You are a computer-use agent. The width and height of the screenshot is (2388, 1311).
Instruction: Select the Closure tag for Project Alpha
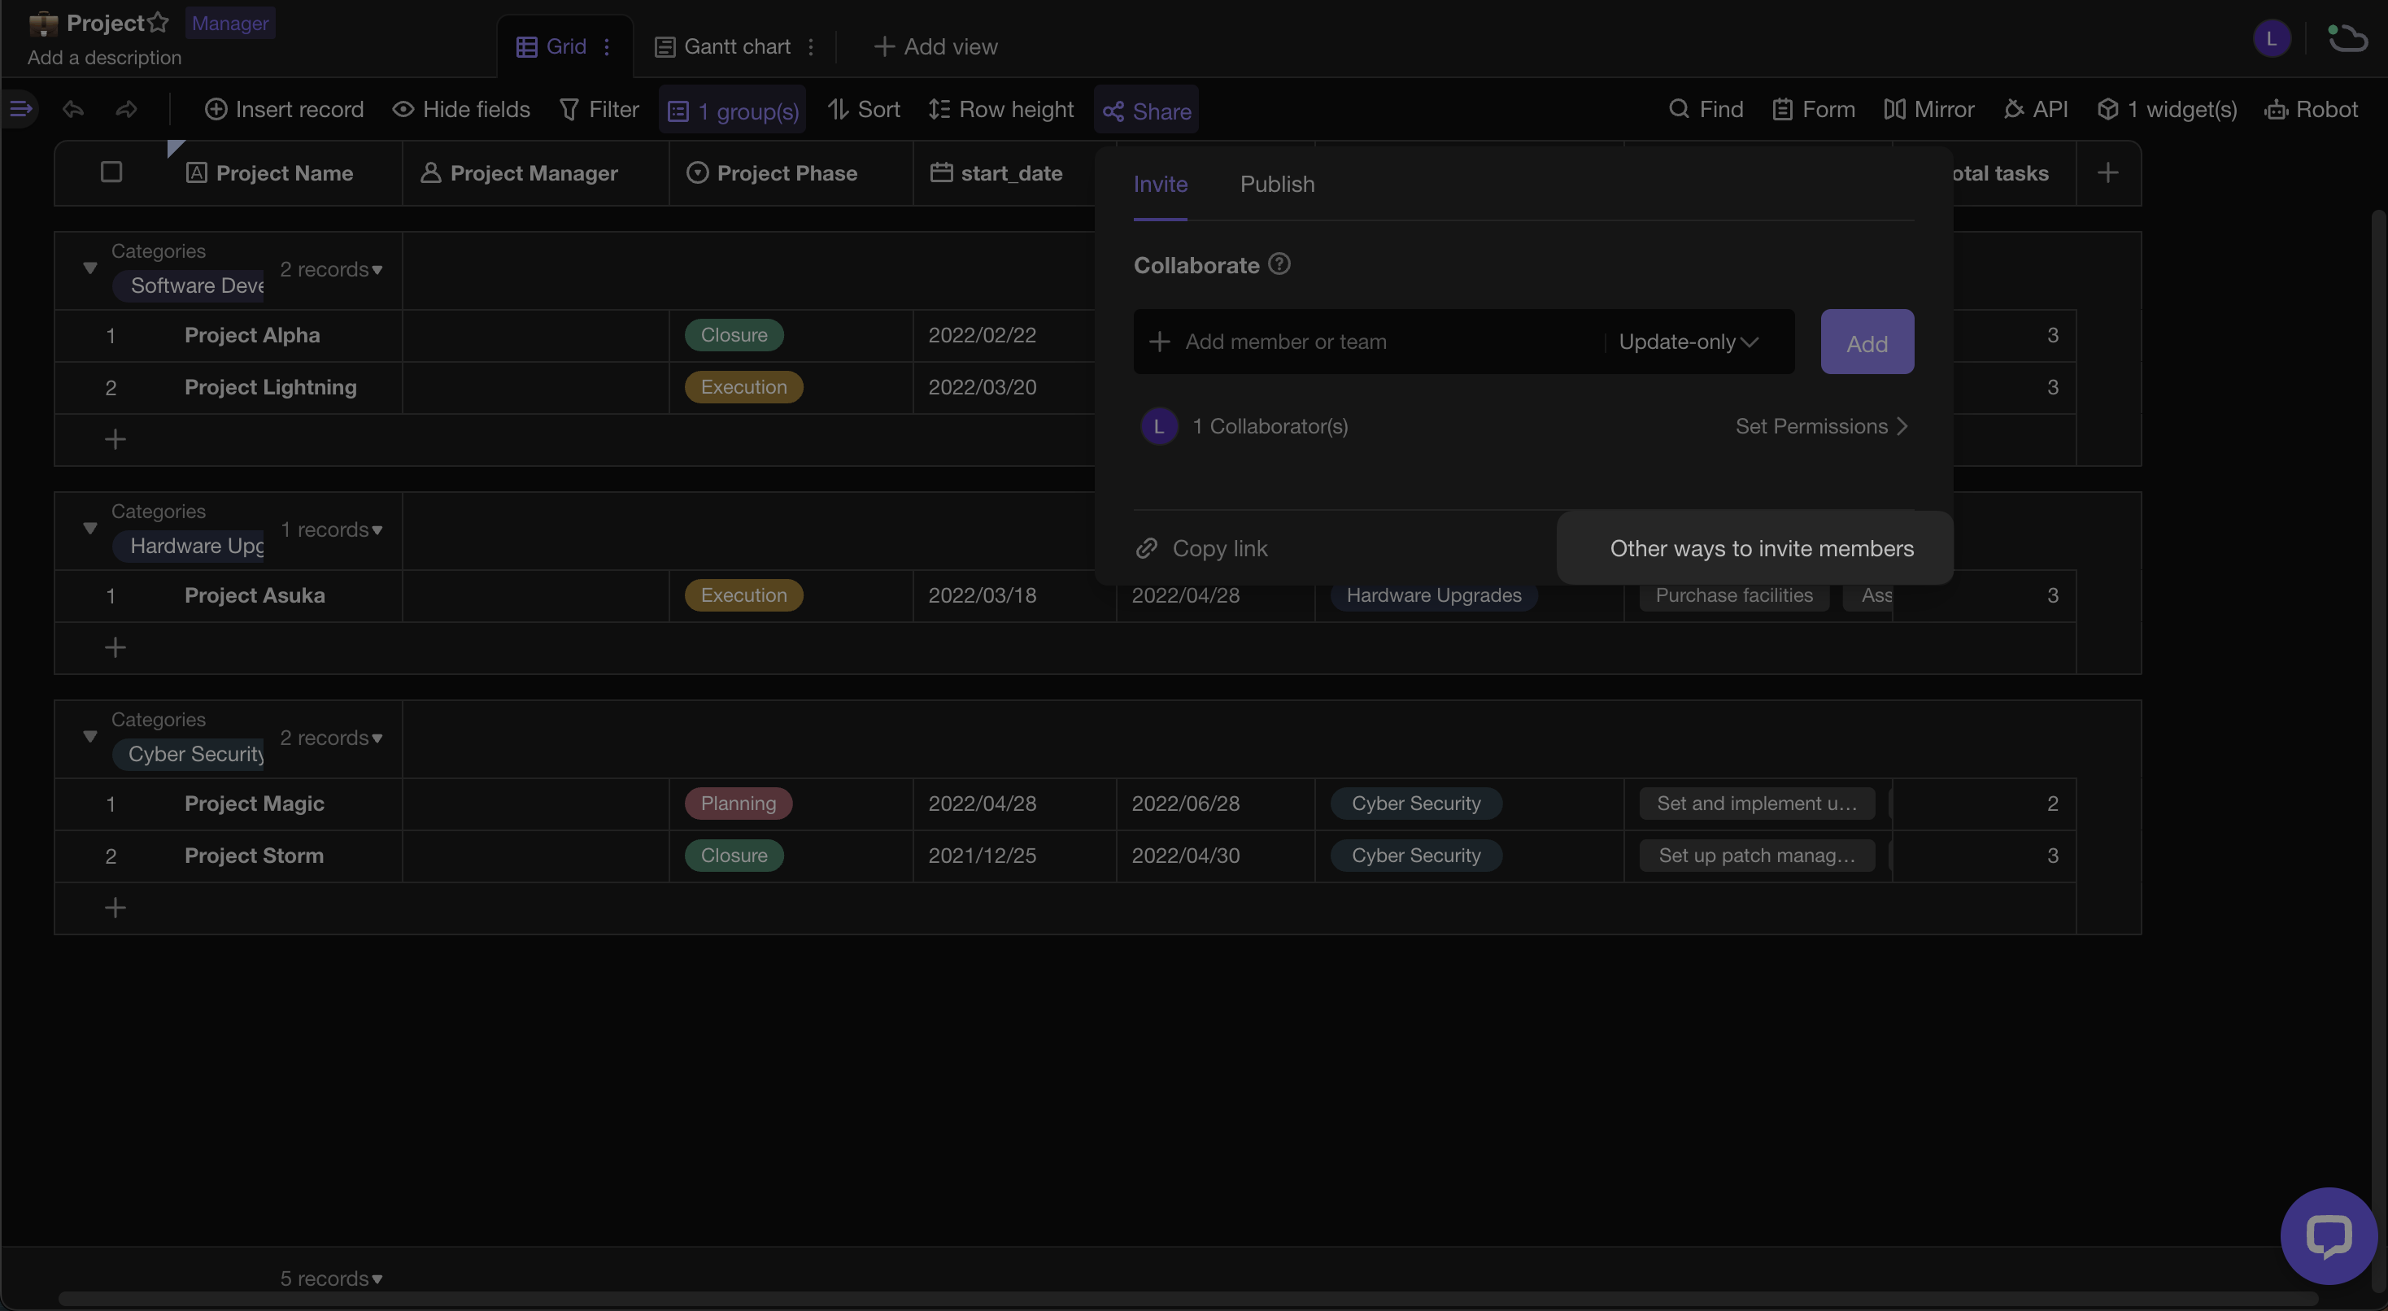pos(734,336)
